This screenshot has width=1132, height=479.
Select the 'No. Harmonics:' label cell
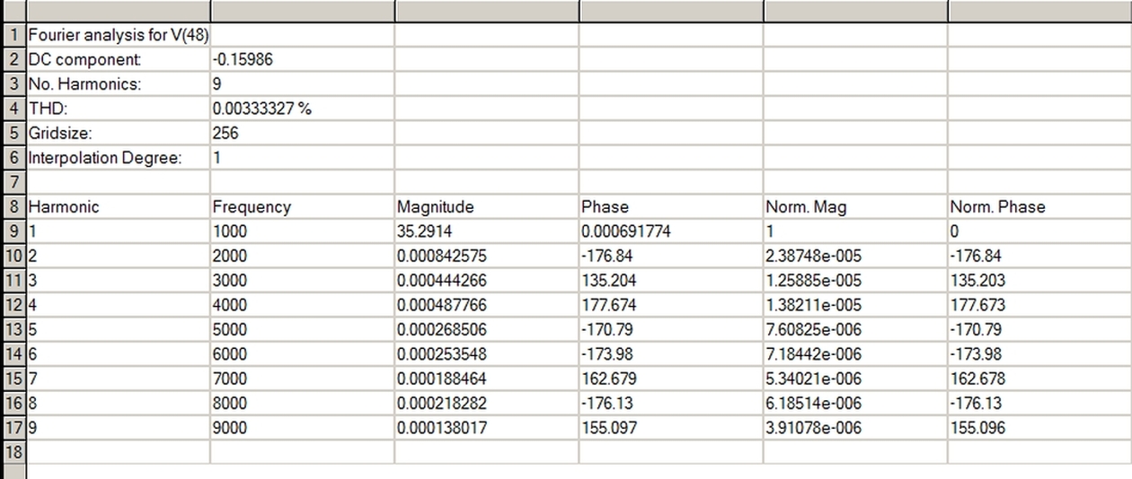[118, 84]
